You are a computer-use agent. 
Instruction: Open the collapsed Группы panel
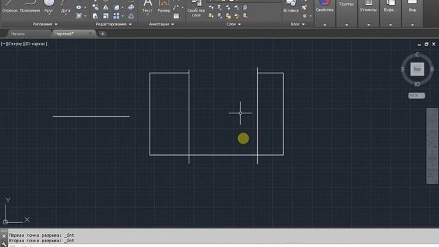click(x=346, y=14)
